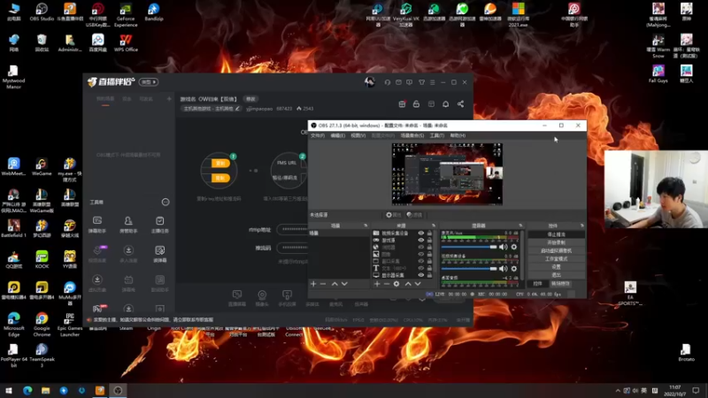
Task: Open the GeForce Experience desktop icon
Action: [x=126, y=10]
